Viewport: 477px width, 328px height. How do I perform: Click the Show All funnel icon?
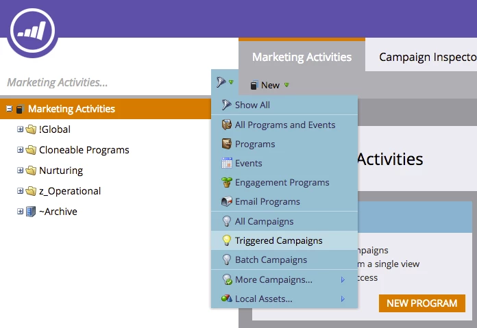point(226,105)
